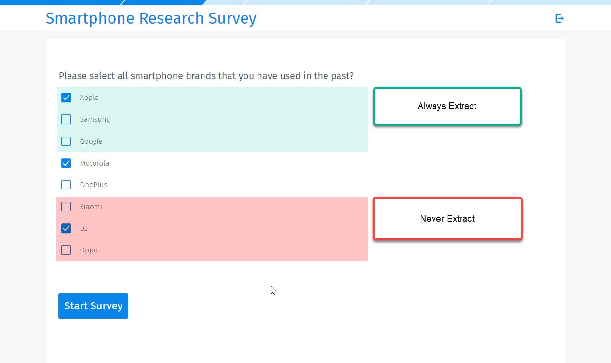Check the Oppo checkbox
The height and width of the screenshot is (363, 611).
click(66, 250)
